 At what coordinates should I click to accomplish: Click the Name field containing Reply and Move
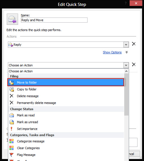(x=54, y=20)
